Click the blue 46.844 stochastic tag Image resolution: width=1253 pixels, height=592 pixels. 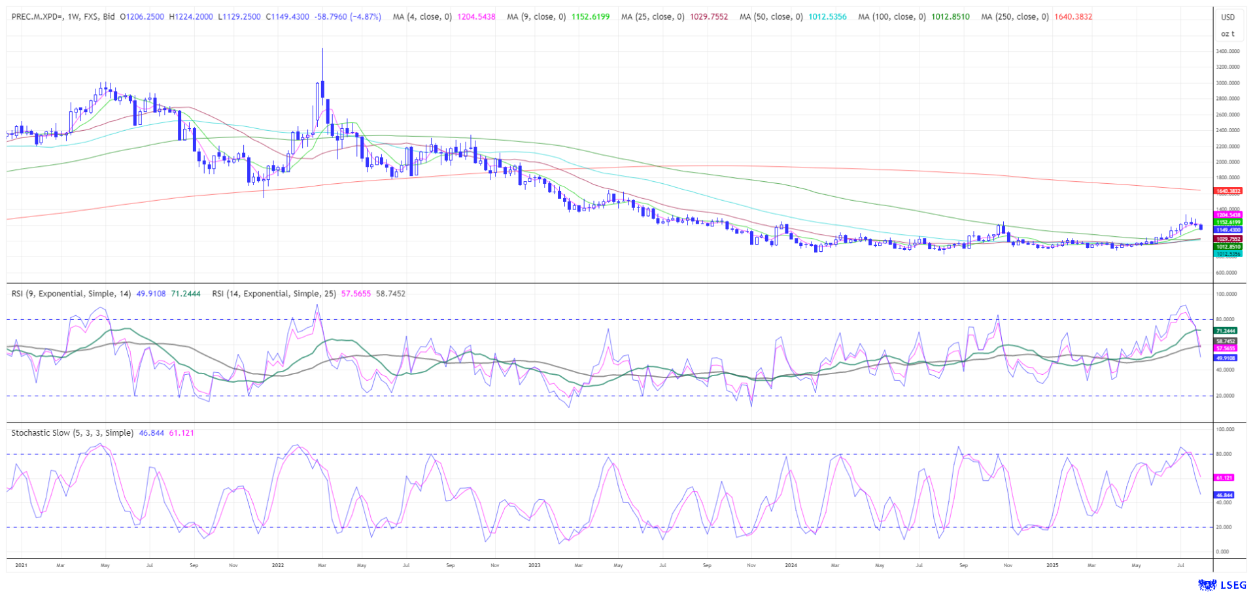(x=1224, y=495)
